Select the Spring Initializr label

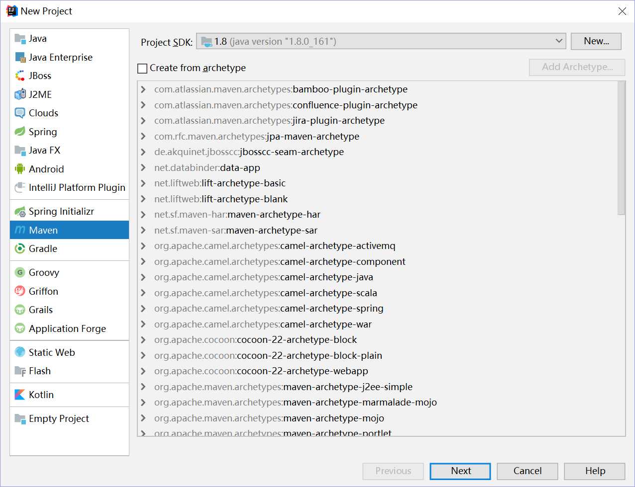pyautogui.click(x=61, y=212)
